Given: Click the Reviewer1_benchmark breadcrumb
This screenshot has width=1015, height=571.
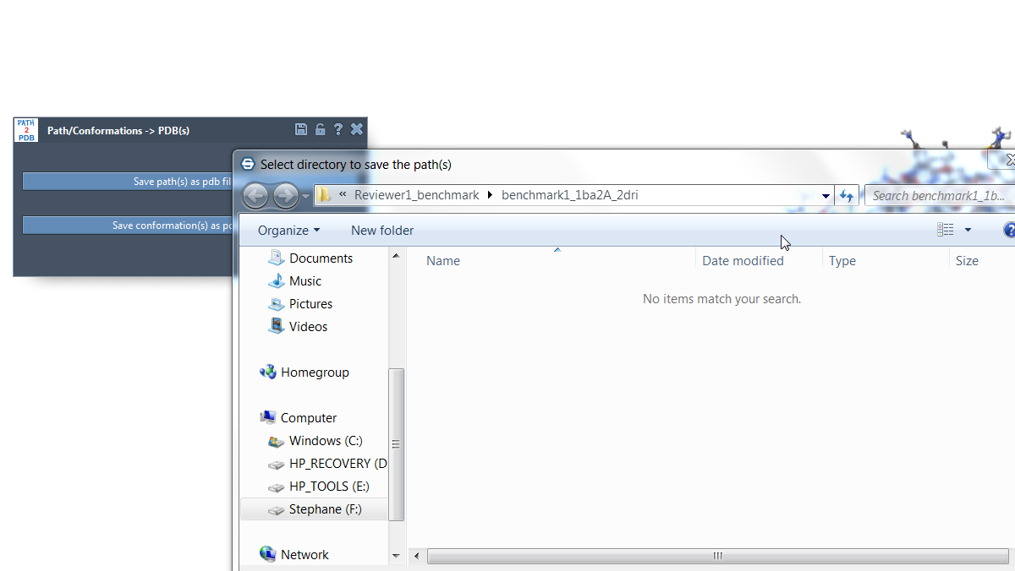Looking at the screenshot, I should [417, 195].
